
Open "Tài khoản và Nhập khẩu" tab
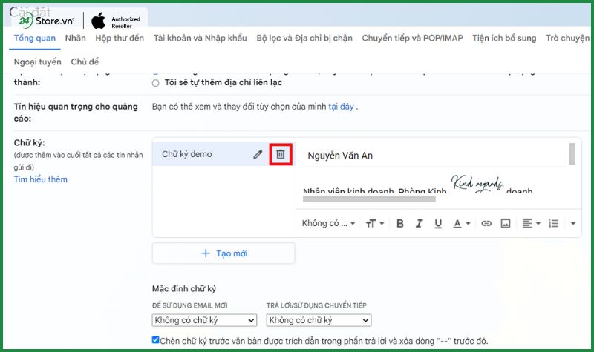coord(200,39)
